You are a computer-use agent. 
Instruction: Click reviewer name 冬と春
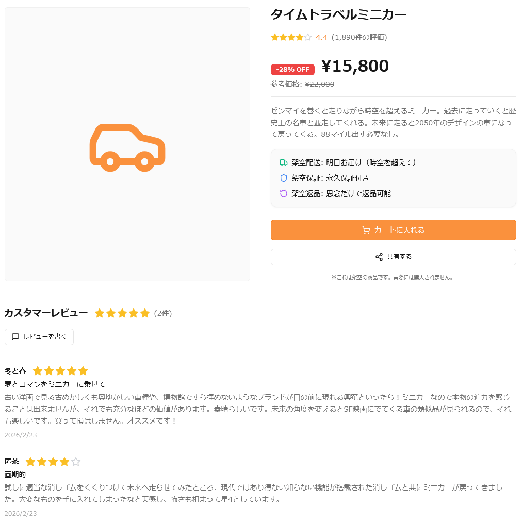coord(15,371)
